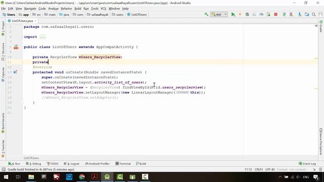Viewport: 324px width, 182px height.
Task: Click the safaaalhayali breadcrumb folder
Action: coord(98,15)
